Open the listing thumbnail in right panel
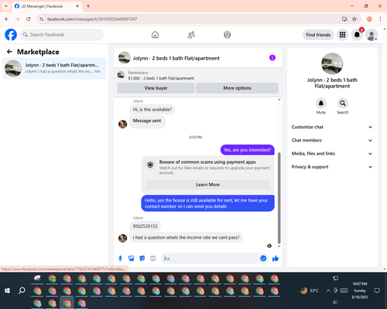 click(x=332, y=63)
